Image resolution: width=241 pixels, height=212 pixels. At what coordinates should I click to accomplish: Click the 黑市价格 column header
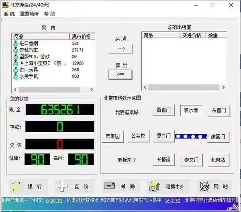[x=82, y=36]
